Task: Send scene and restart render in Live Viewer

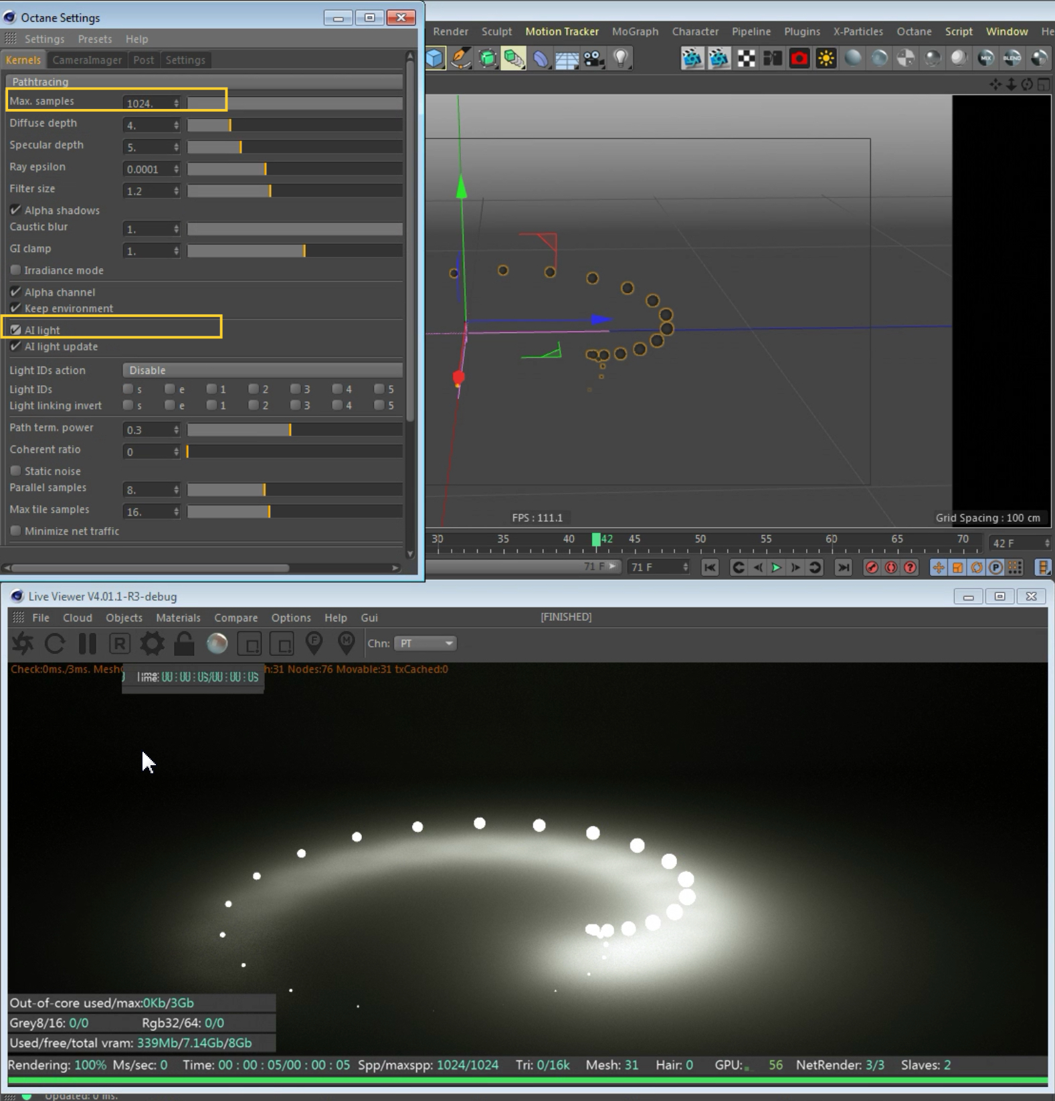Action: [x=23, y=643]
